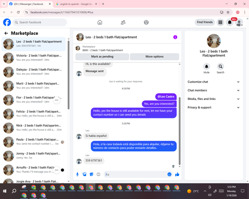
Task: Mute this conversation with the bell icon
Action: [x=207, y=67]
